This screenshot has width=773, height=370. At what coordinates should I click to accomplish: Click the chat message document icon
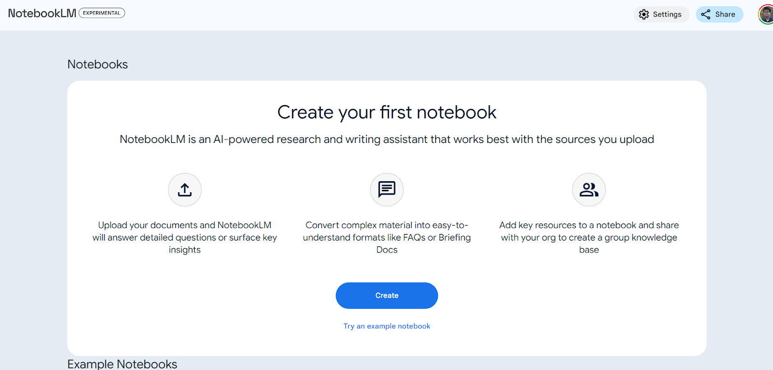click(387, 190)
